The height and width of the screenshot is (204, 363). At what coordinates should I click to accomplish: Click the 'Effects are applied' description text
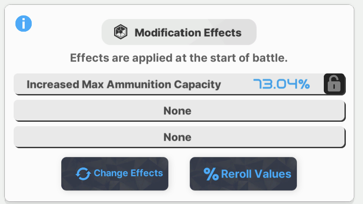pyautogui.click(x=179, y=58)
